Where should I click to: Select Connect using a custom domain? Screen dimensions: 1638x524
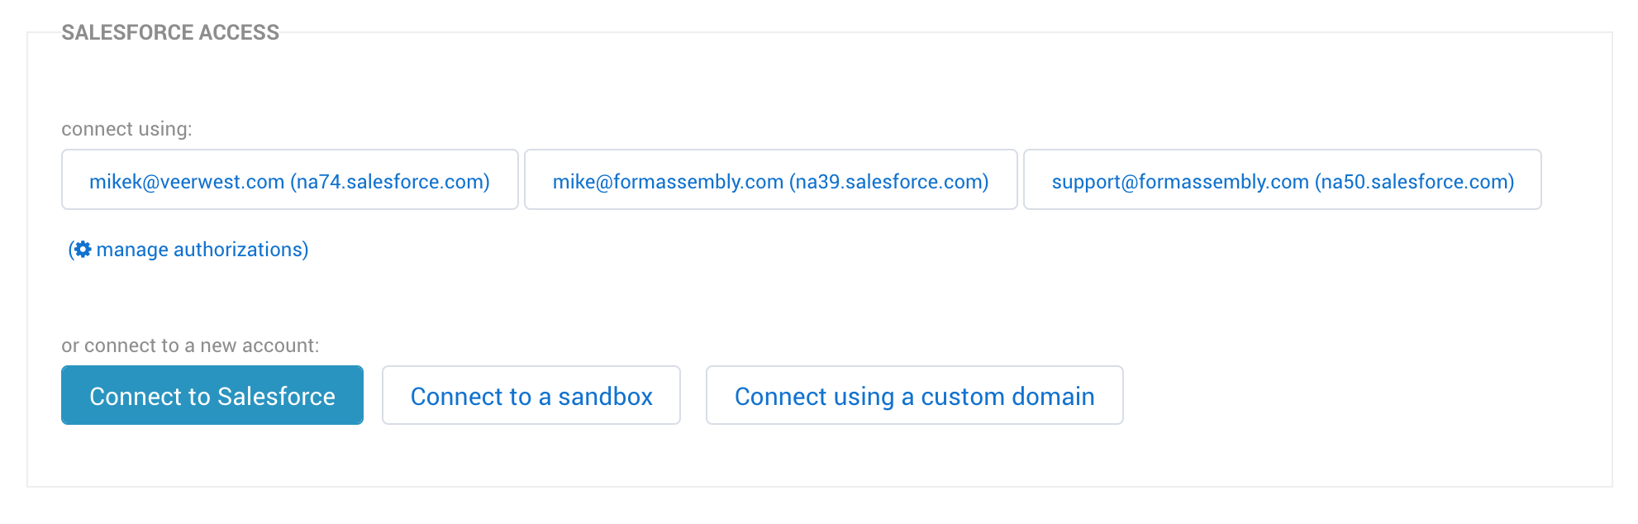[915, 395]
